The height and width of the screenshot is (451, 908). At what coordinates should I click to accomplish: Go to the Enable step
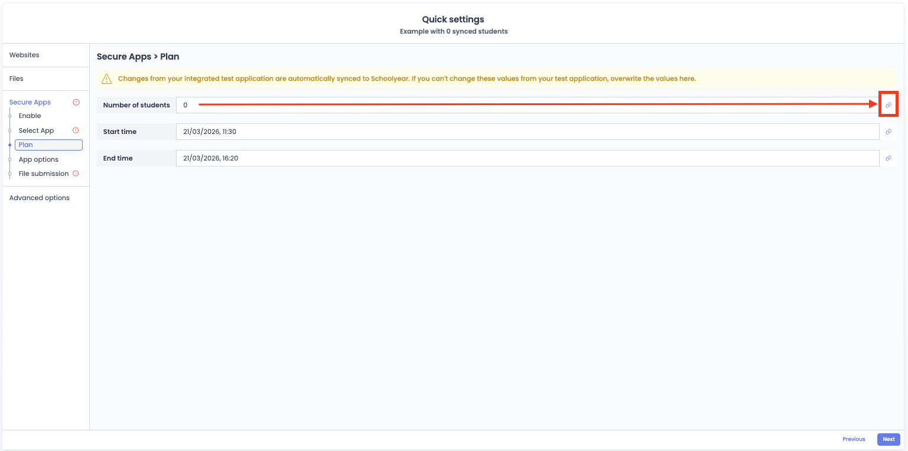click(x=30, y=116)
